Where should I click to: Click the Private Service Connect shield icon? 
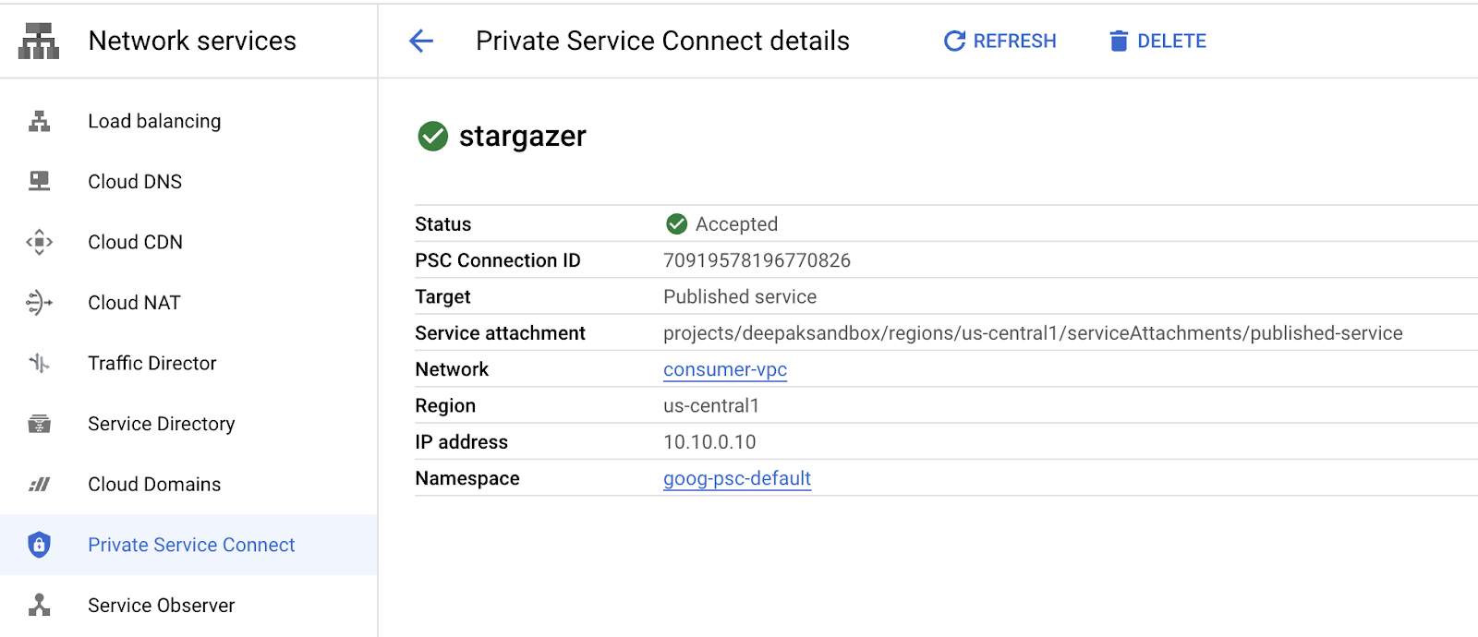coord(38,545)
